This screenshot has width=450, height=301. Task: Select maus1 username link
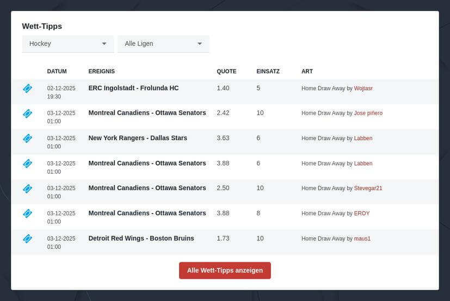362,238
